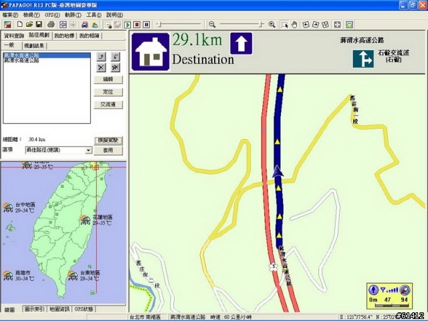This screenshot has height=321, width=428.
Task: Select highlighted first 蔣渭水高速公路 list entry
Action: point(47,56)
